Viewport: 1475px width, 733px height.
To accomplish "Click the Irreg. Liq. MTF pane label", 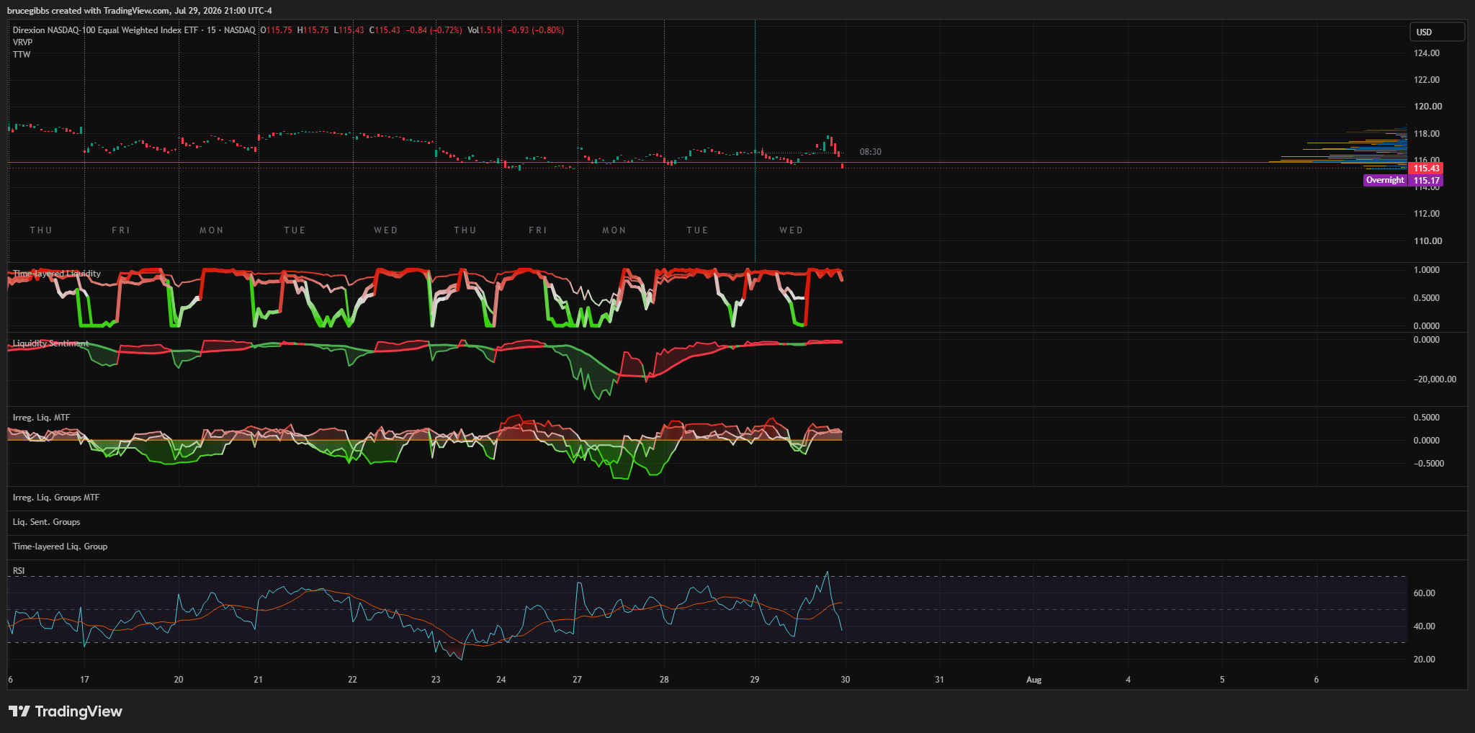I will tap(41, 418).
